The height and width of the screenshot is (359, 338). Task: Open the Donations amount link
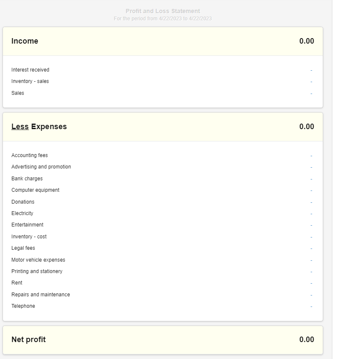click(x=311, y=202)
